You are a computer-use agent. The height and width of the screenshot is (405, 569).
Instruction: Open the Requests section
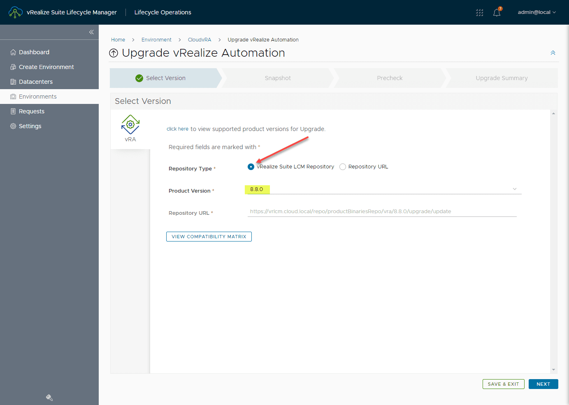tap(30, 111)
